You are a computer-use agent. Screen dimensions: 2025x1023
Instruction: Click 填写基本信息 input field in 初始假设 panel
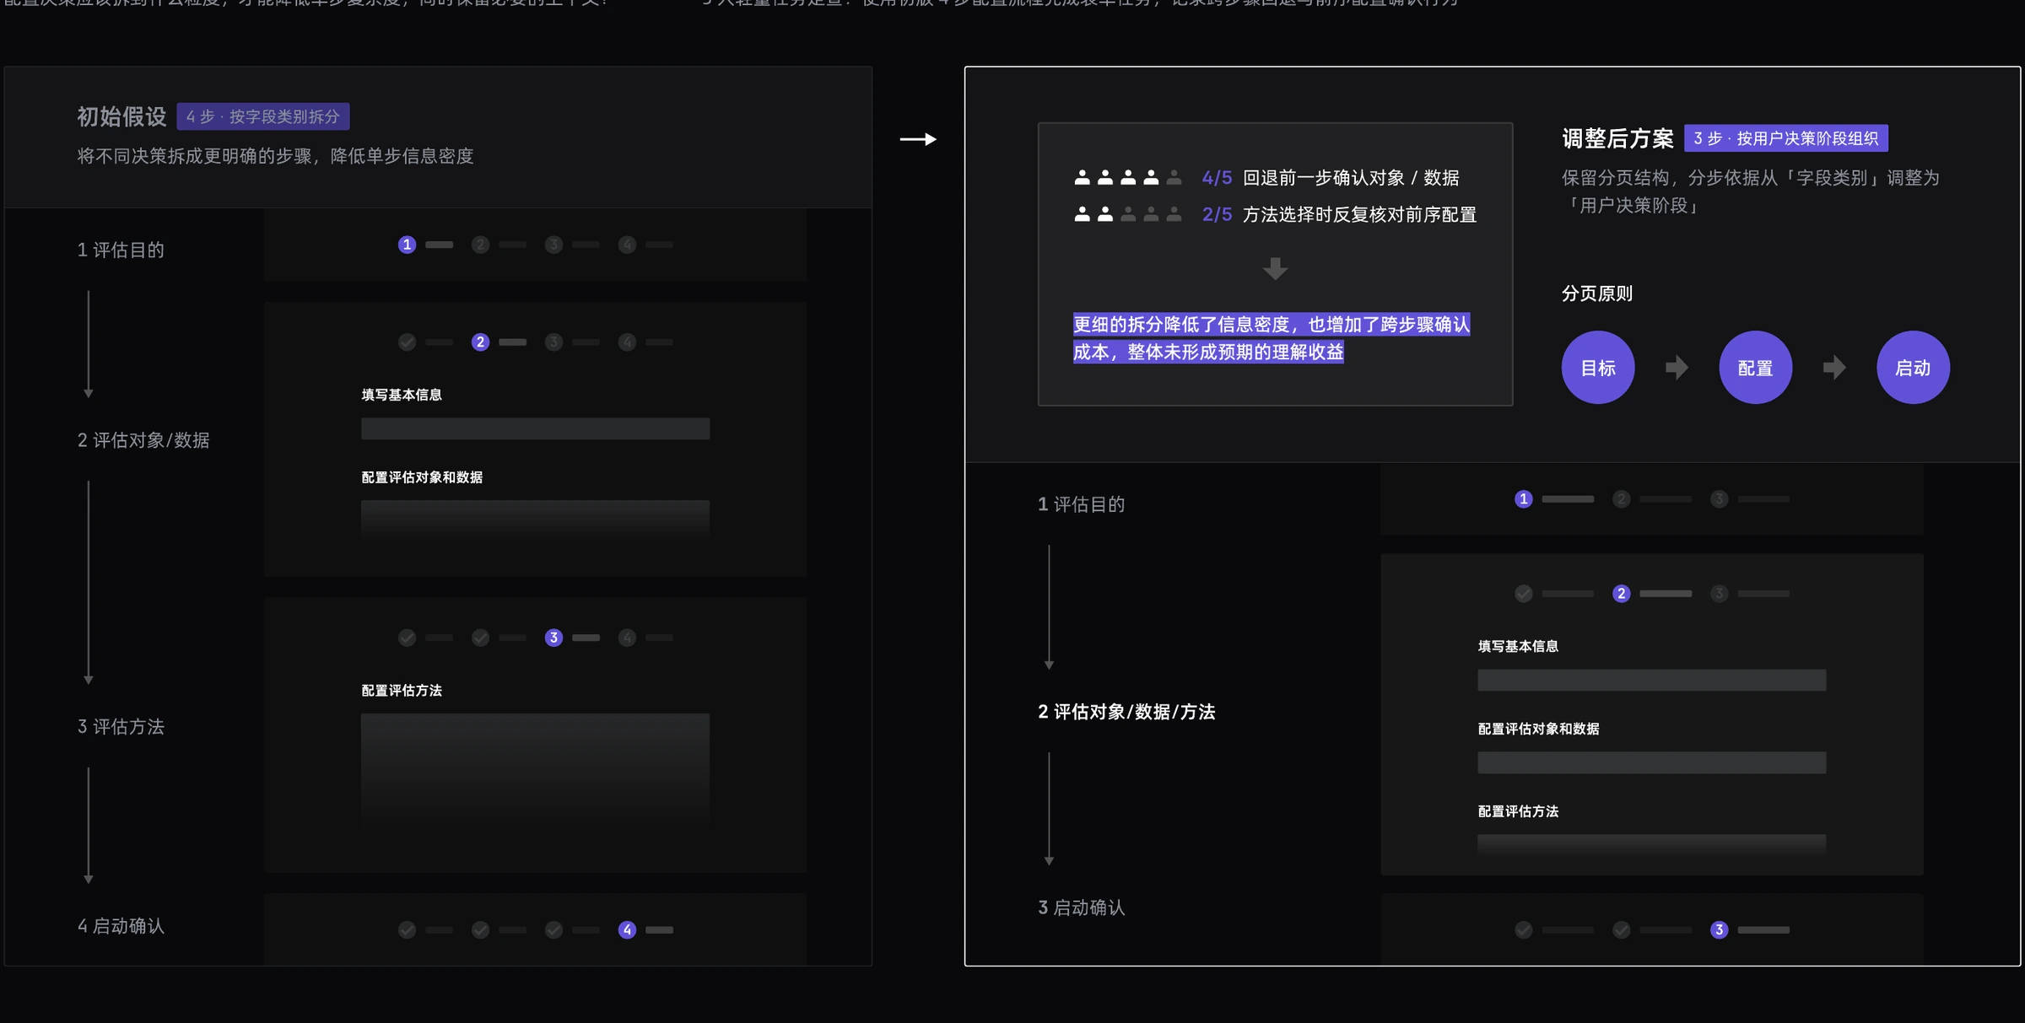(x=535, y=428)
